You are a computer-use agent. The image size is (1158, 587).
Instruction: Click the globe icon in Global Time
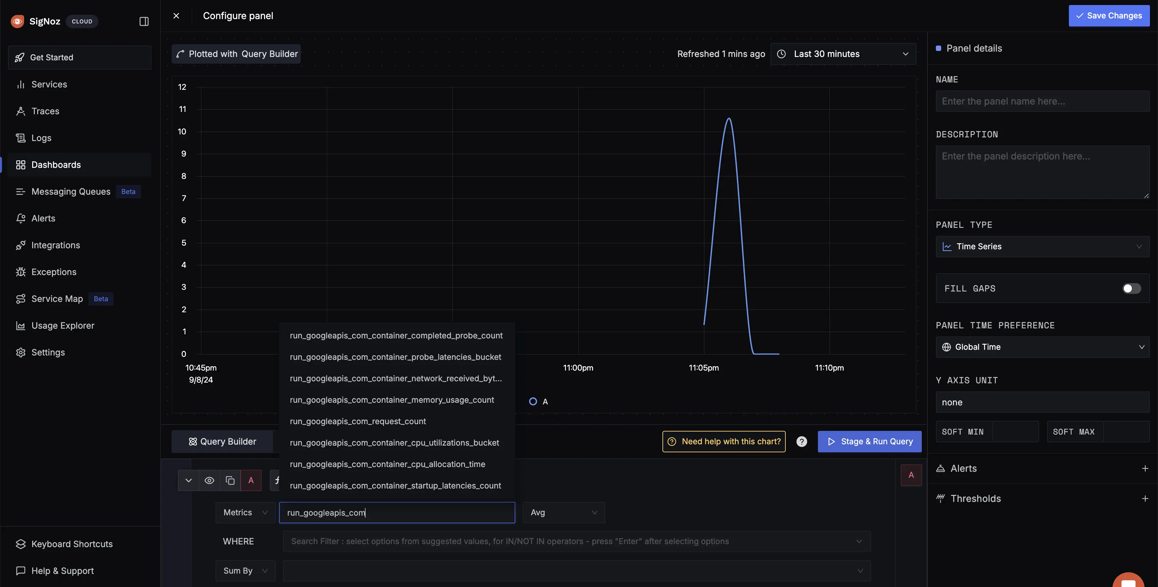[946, 347]
